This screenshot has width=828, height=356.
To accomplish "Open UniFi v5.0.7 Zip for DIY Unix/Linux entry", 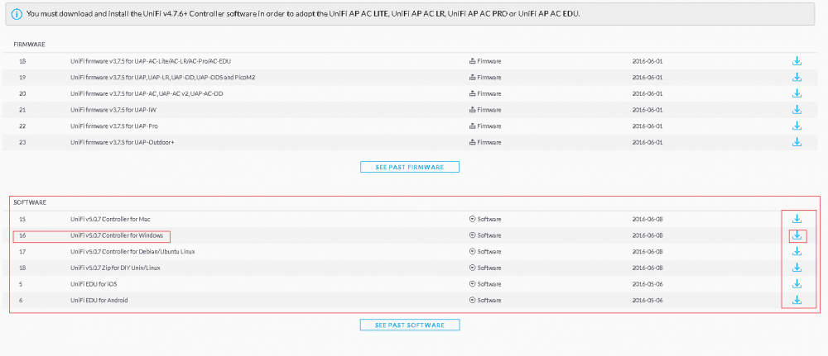I will point(115,268).
